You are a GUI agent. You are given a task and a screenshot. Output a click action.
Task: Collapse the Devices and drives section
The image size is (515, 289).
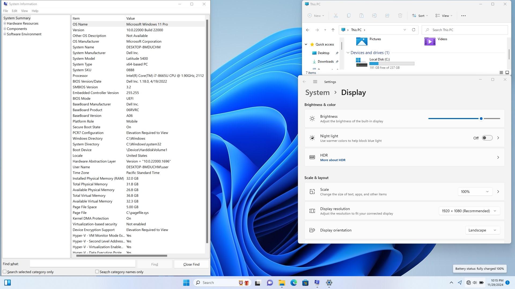click(348, 53)
